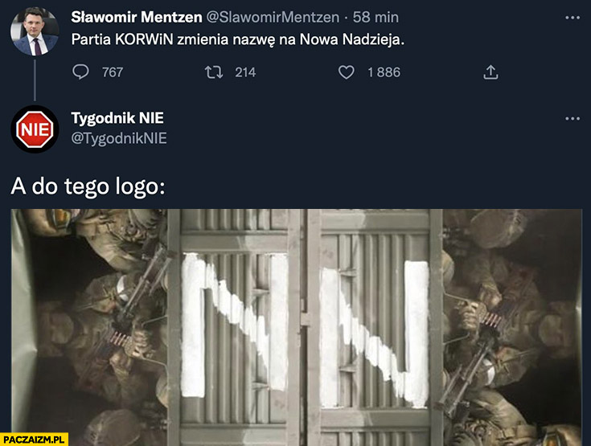Image resolution: width=591 pixels, height=446 pixels.
Task: Open Sławomir Mentzen's profile photo
Action: (35, 31)
